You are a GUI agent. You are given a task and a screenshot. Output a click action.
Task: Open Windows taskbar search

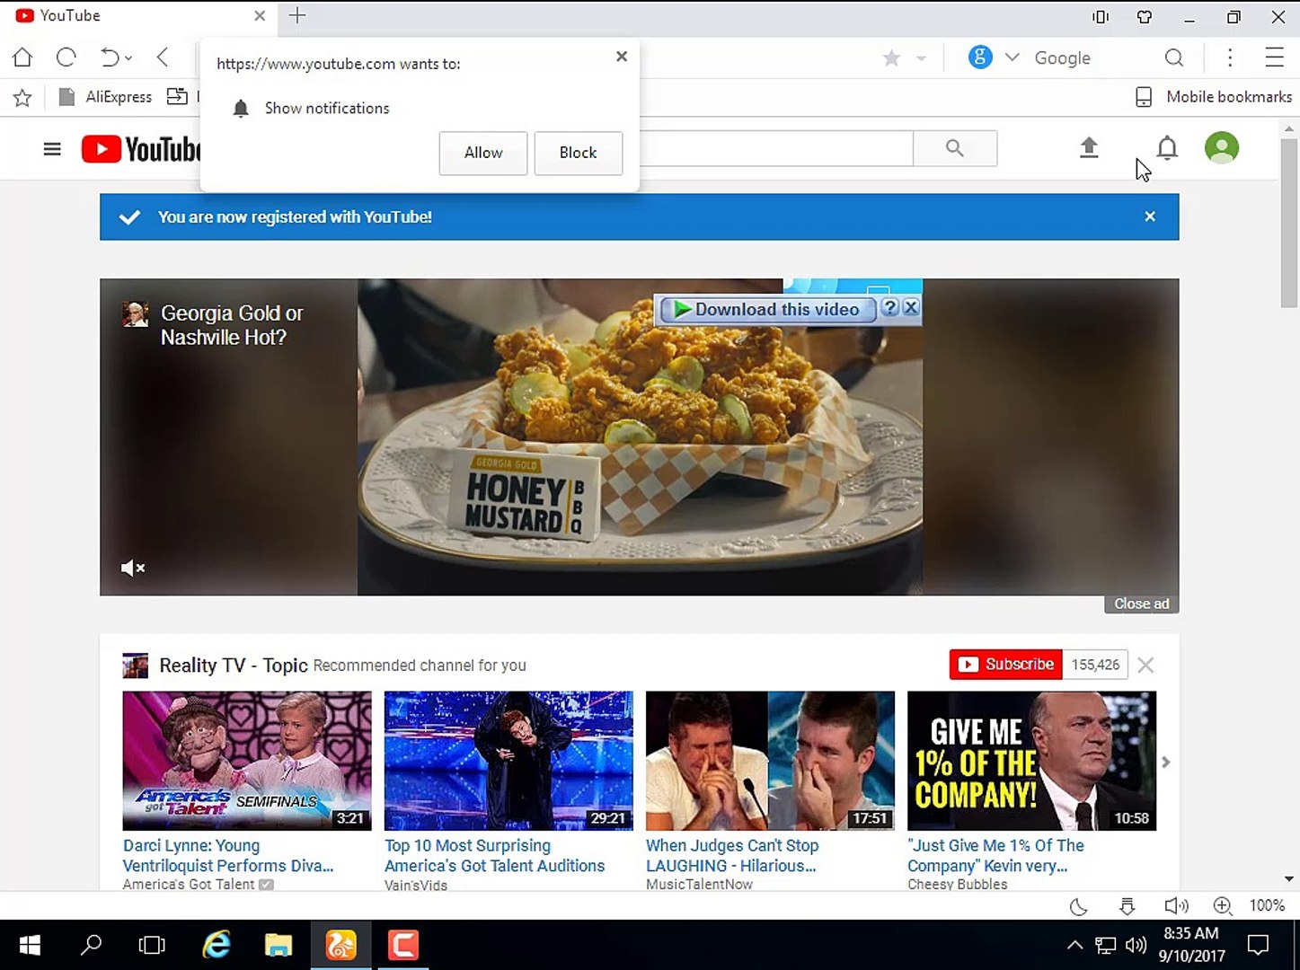coord(91,945)
